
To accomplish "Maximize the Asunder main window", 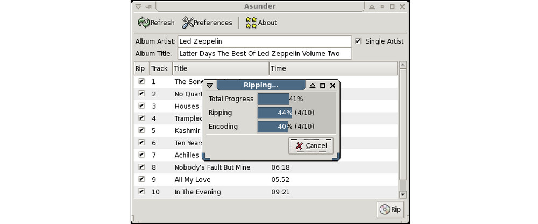I will click(x=392, y=6).
